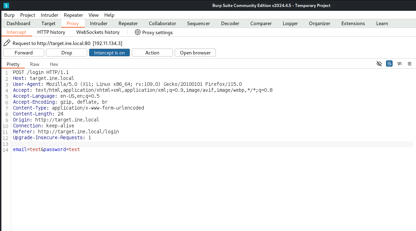Open the View menu
This screenshot has width=416, height=231.
click(x=93, y=15)
